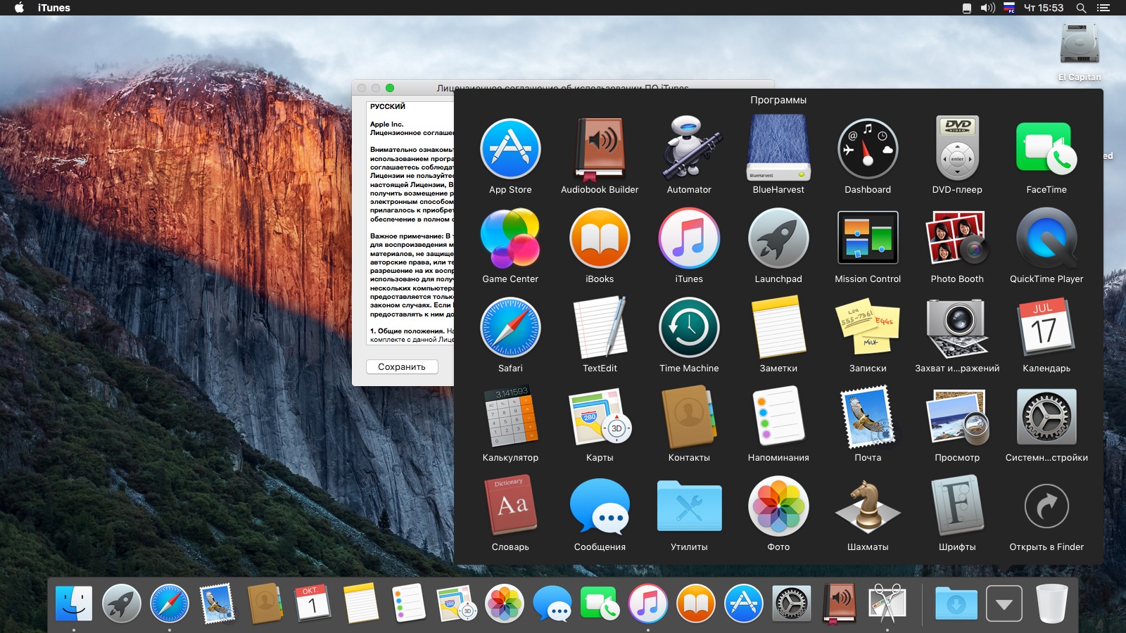Image resolution: width=1126 pixels, height=633 pixels.
Task: Open Spotlight search in menu bar
Action: coord(1081,8)
